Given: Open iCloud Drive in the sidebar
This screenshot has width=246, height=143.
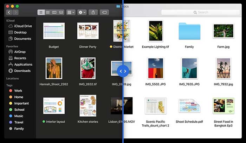Looking at the screenshot, I should pyautogui.click(x=20, y=26).
